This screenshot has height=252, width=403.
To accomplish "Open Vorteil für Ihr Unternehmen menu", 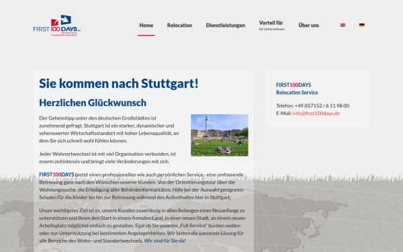I will pos(271,26).
